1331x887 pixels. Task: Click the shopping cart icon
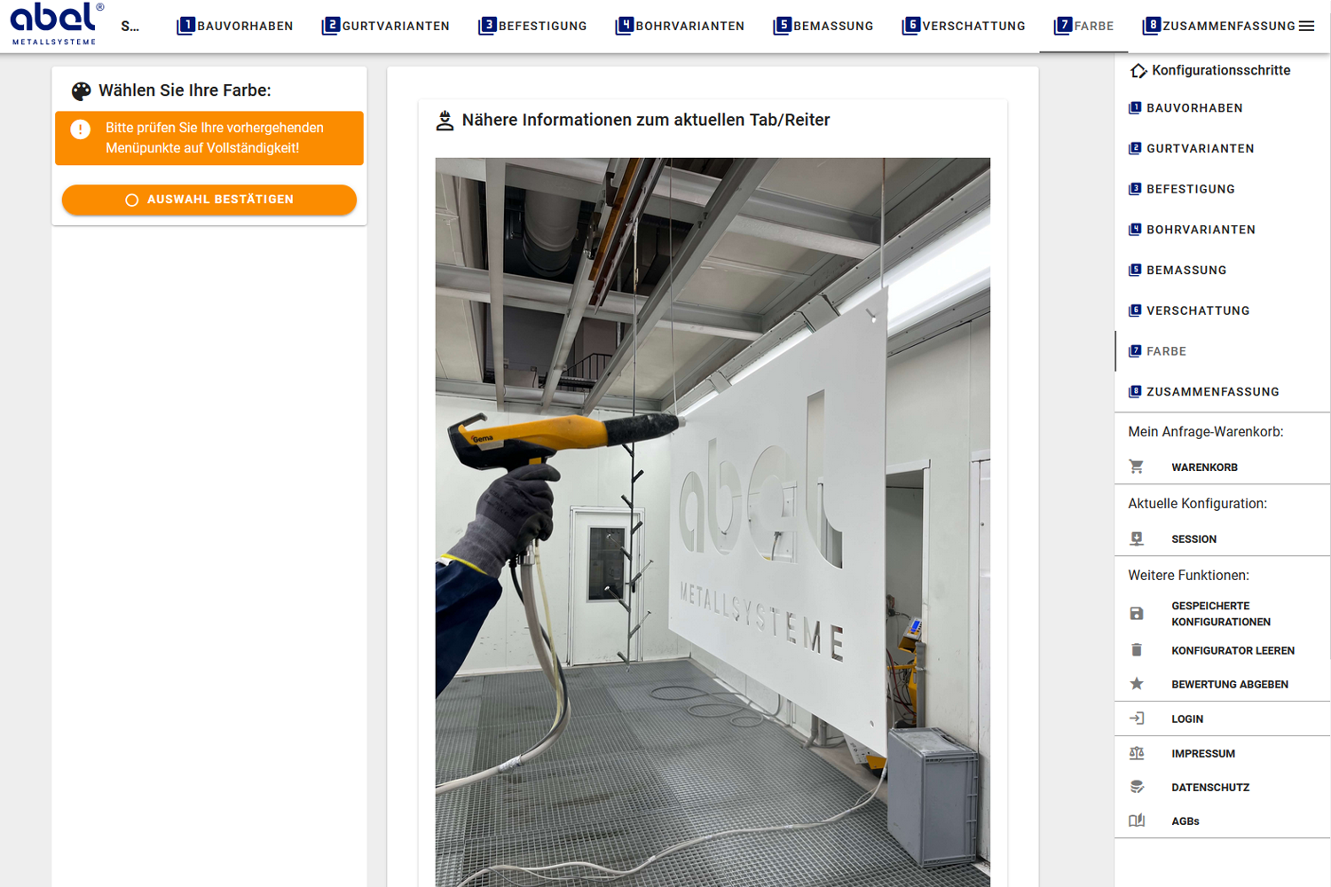pyautogui.click(x=1137, y=467)
